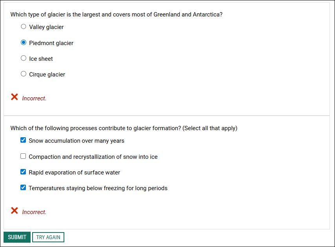This screenshot has width=335, height=247.
Task: Click the TRY AGAIN button
Action: (48, 237)
